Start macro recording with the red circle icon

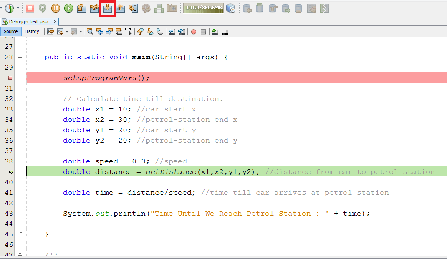pos(194,32)
